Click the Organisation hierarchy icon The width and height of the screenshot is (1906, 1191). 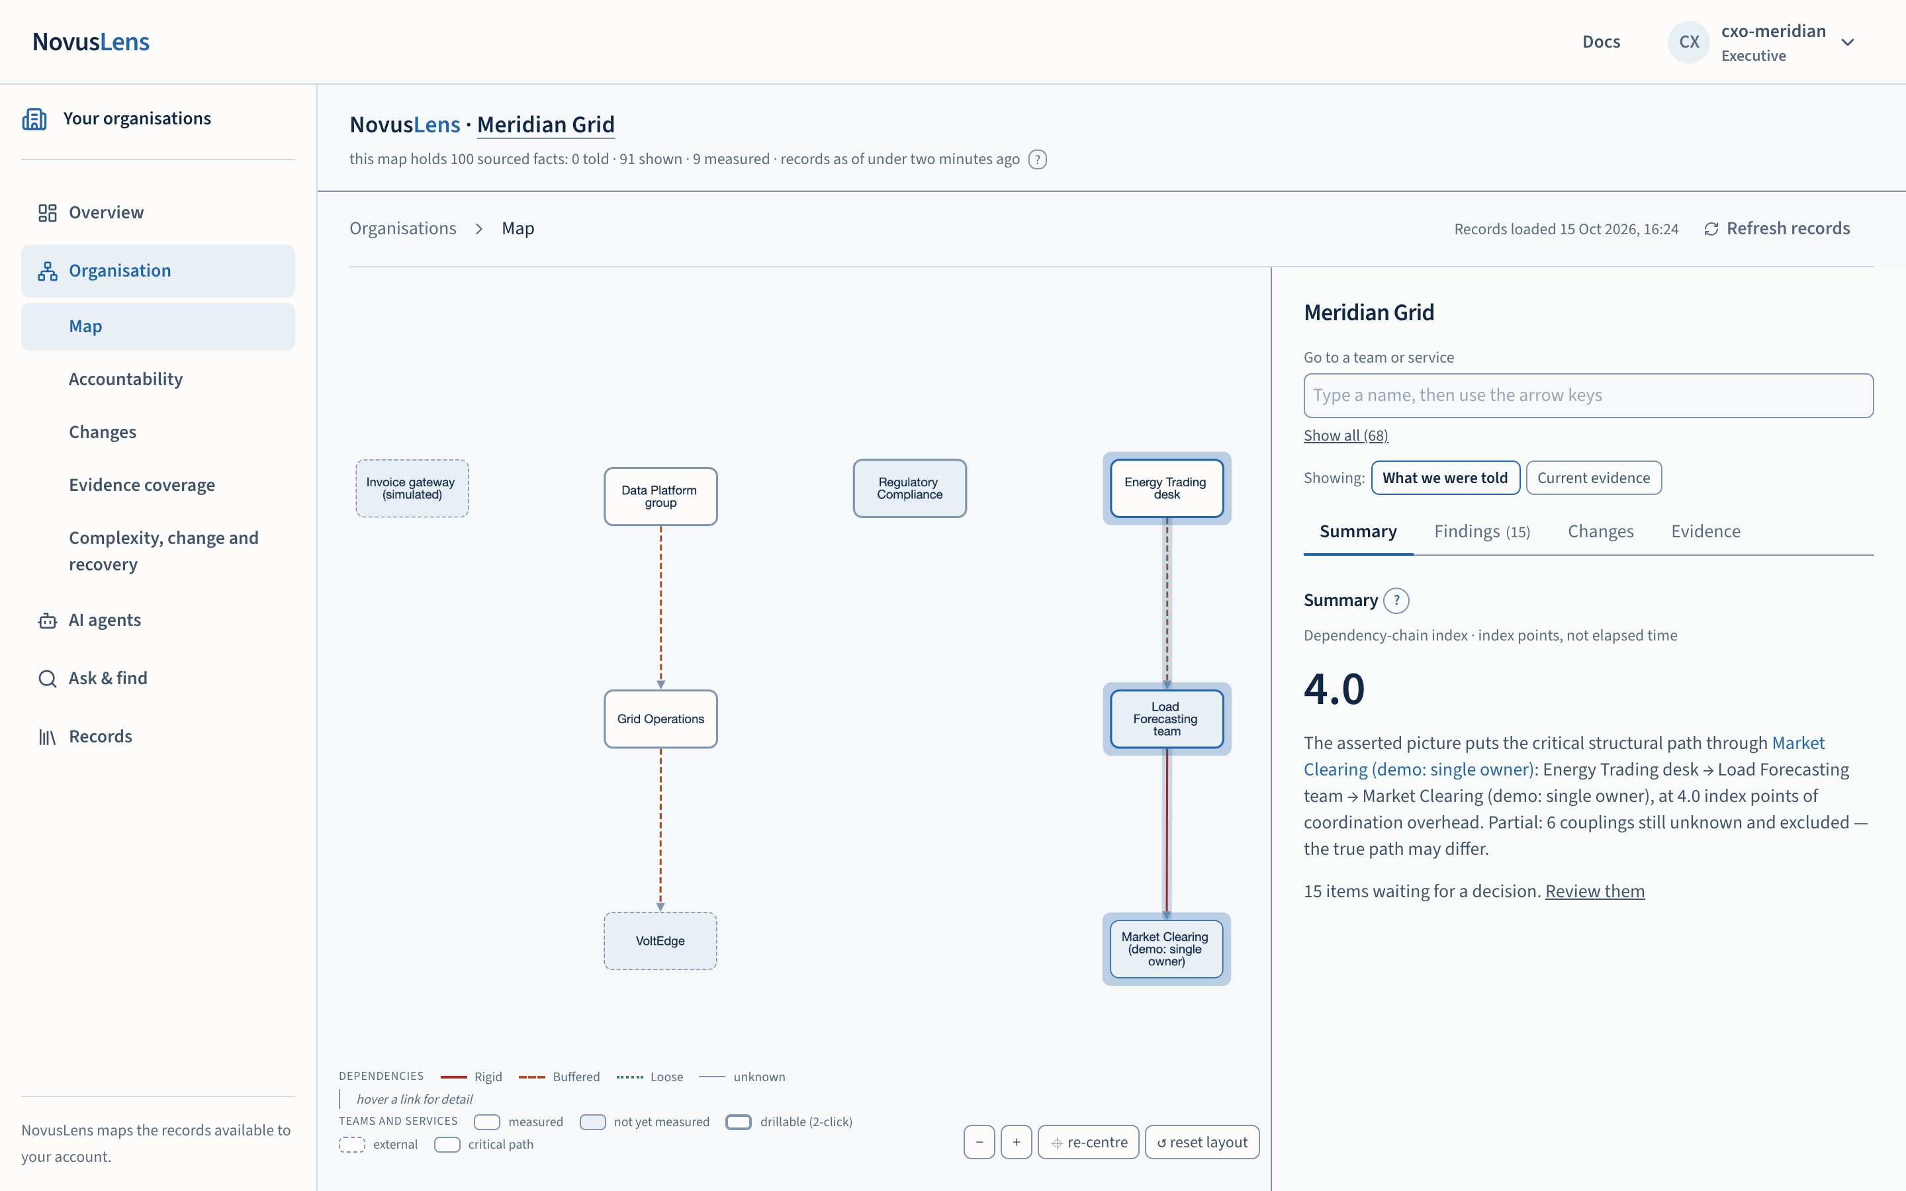(x=47, y=271)
